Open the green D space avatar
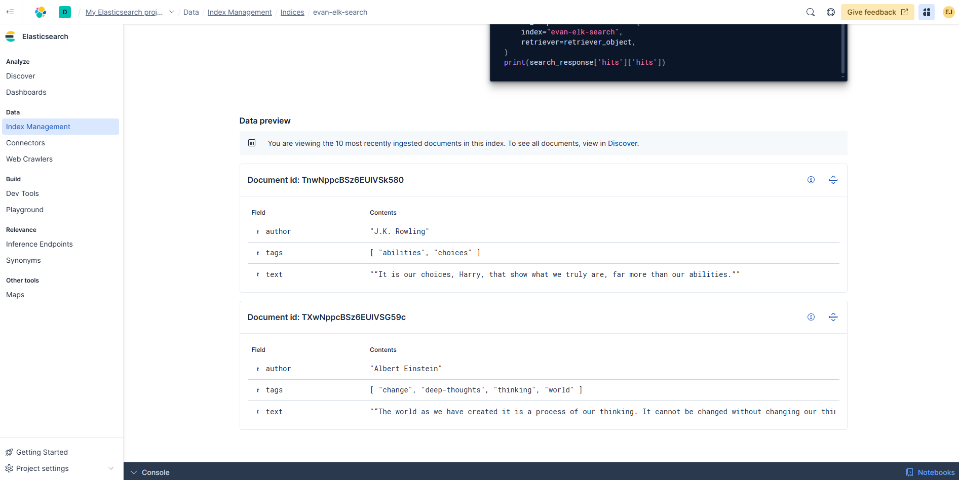This screenshot has height=480, width=959. (65, 12)
